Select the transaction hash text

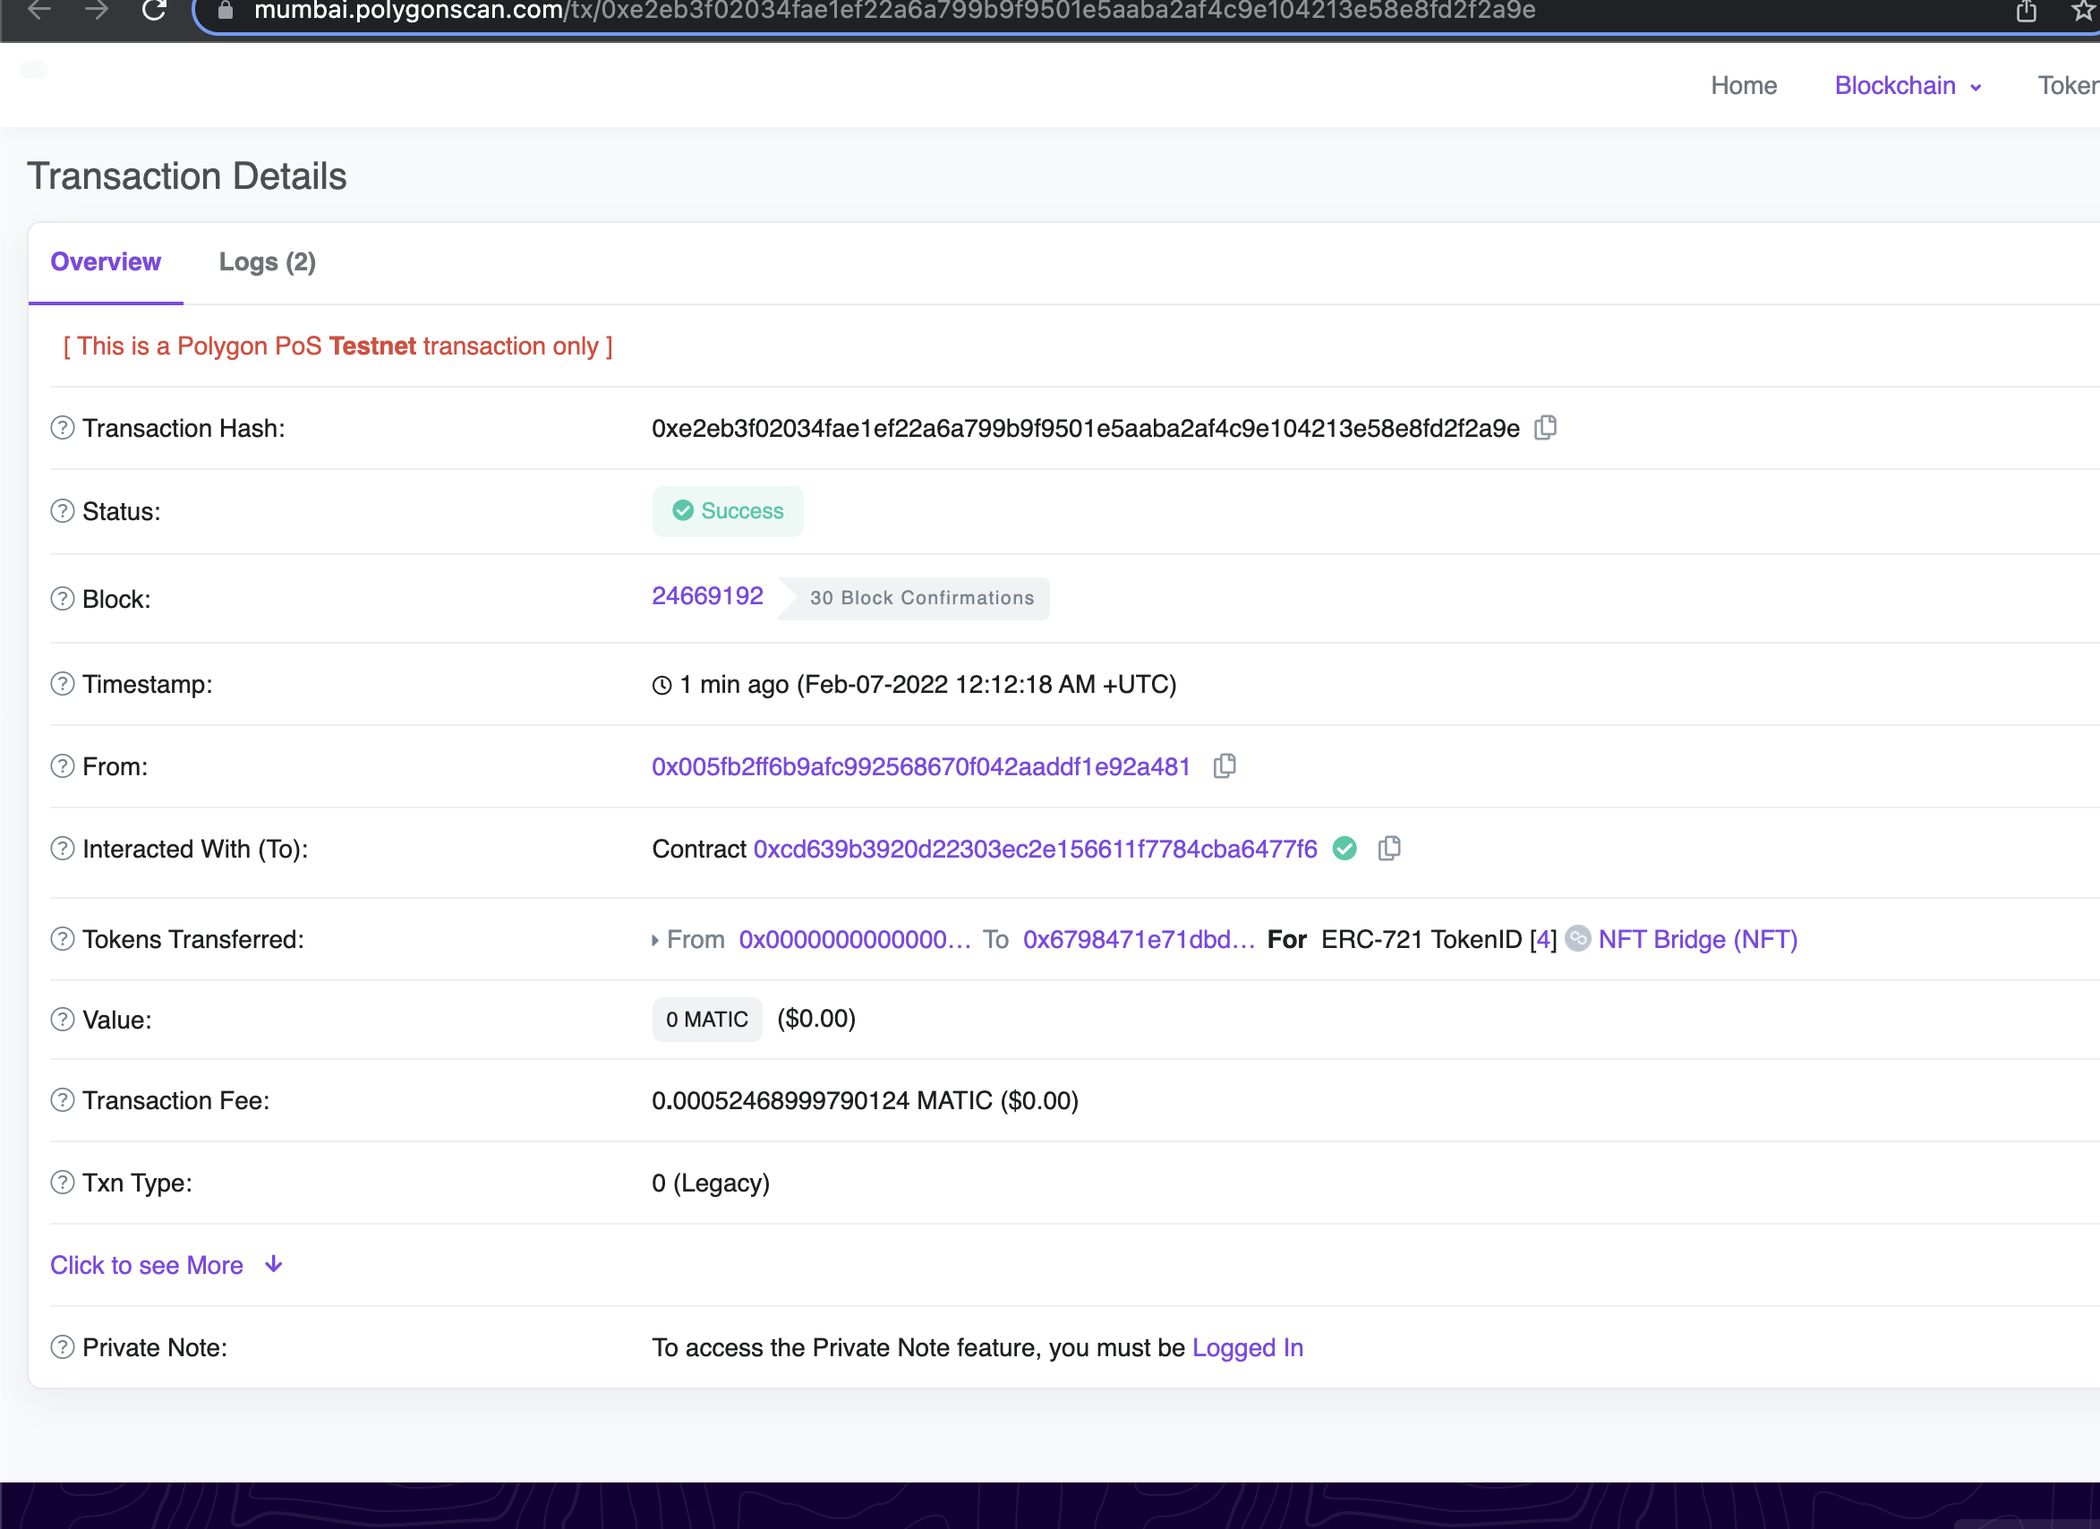[x=1085, y=428]
